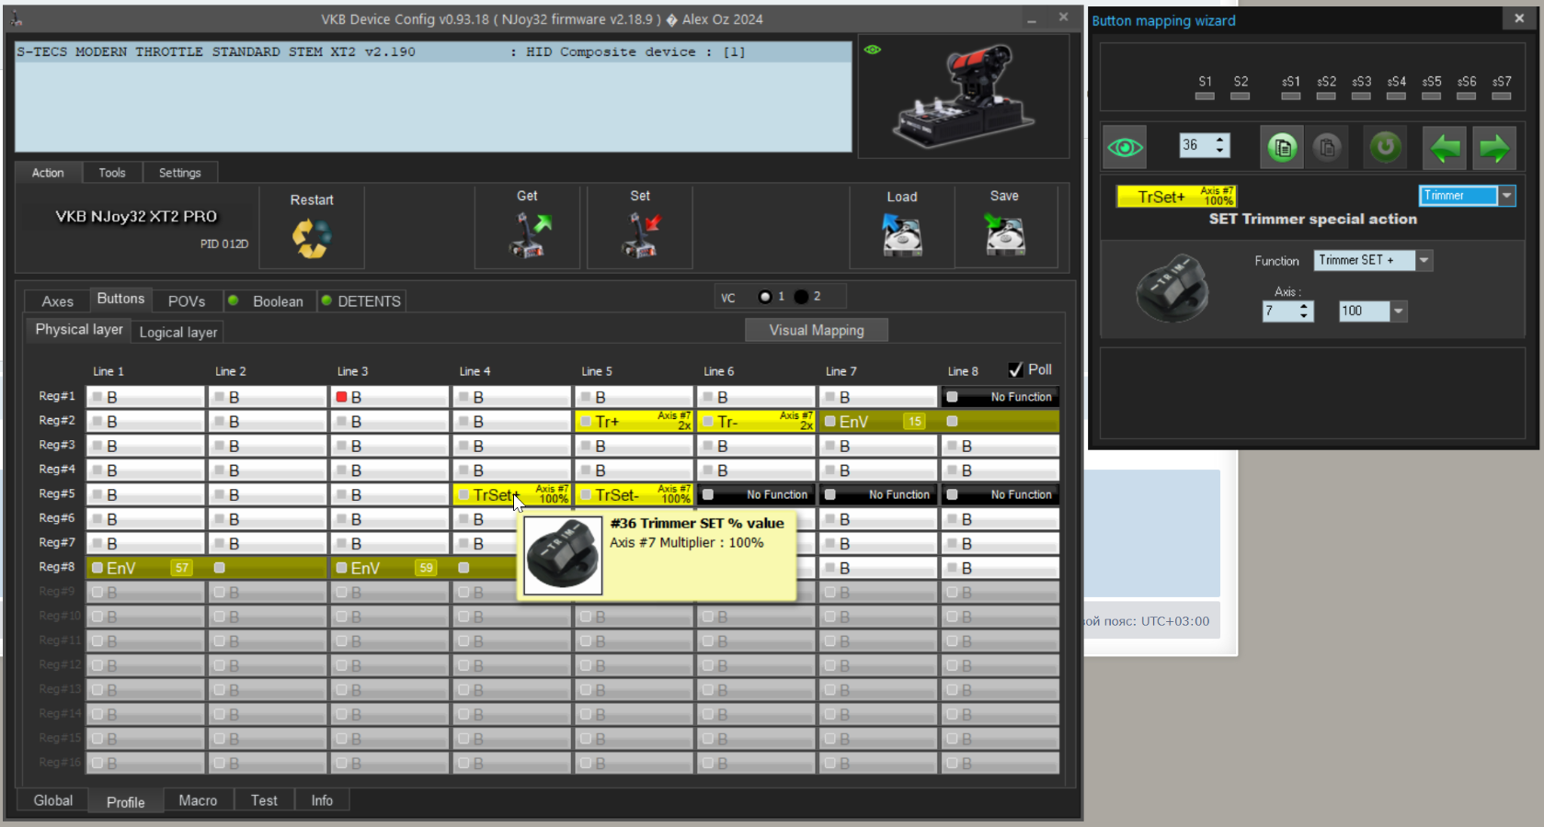Click the B cell in Reg#7 Line 2
This screenshot has width=1544, height=827.
pyautogui.click(x=268, y=544)
